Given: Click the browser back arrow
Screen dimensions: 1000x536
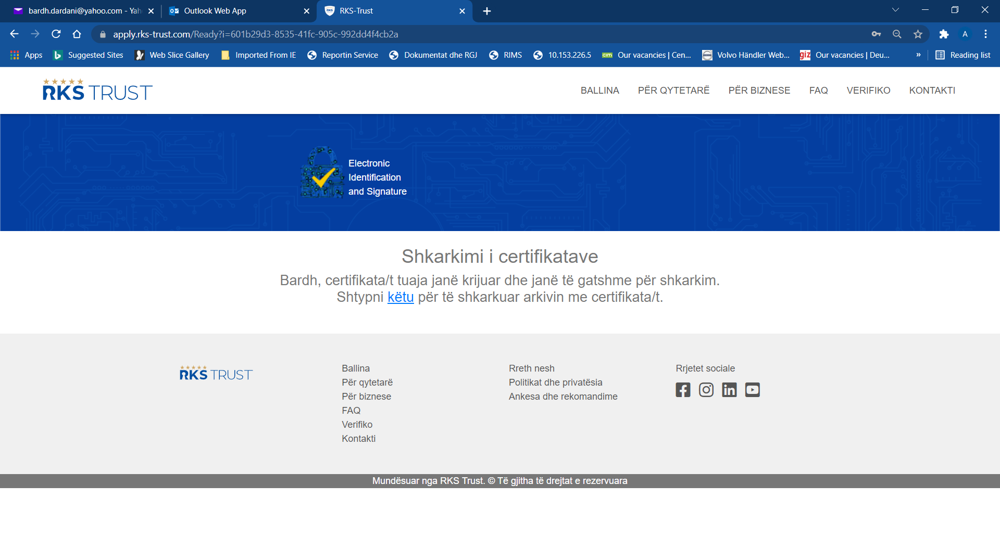Looking at the screenshot, I should pos(14,34).
